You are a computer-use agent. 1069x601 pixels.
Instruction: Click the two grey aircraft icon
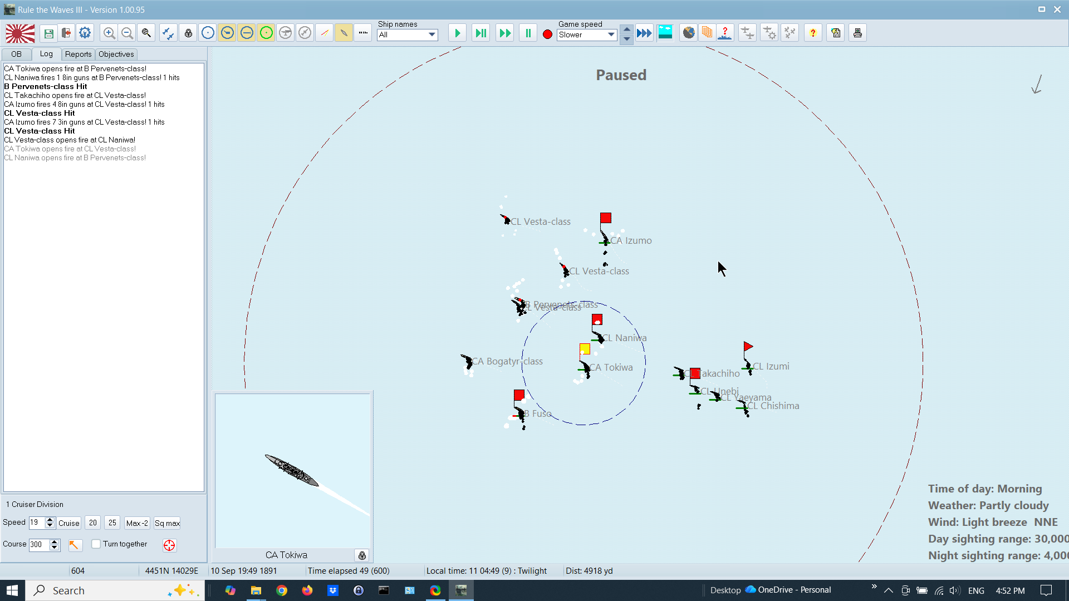pos(748,33)
